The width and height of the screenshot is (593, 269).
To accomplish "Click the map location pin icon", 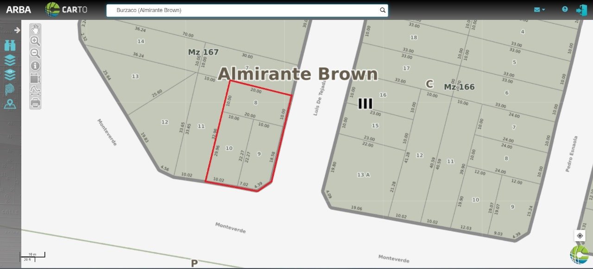I will click(x=10, y=104).
